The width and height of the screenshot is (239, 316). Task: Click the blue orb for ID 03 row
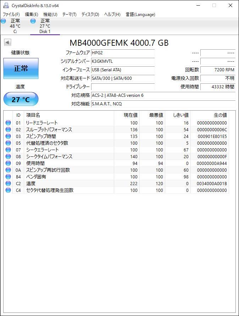point(8,136)
